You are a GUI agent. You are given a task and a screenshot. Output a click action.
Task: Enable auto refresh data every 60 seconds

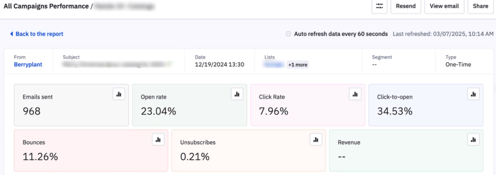pyautogui.click(x=288, y=34)
